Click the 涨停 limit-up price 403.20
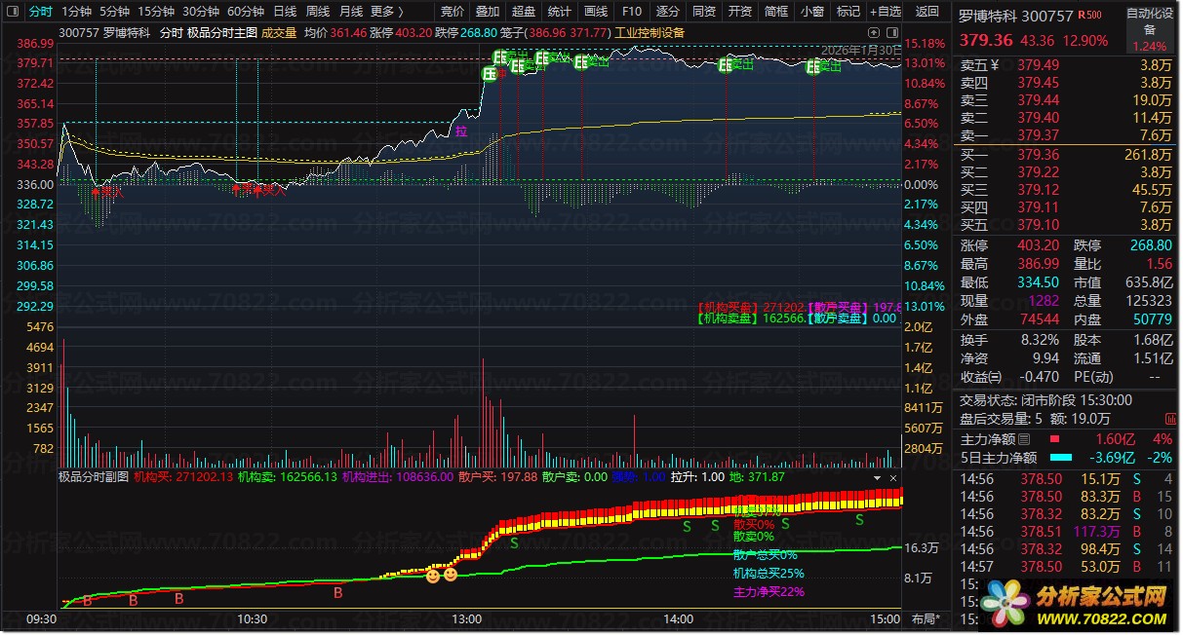The height and width of the screenshot is (635, 1183). pyautogui.click(x=1038, y=245)
